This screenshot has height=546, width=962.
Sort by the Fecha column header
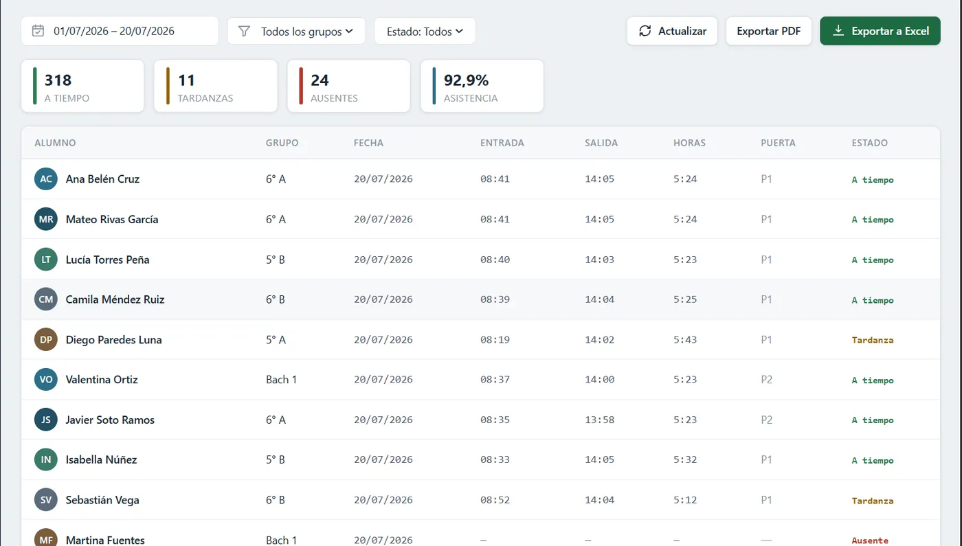pyautogui.click(x=368, y=143)
